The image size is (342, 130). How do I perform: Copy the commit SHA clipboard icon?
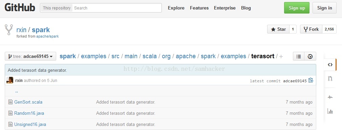click(x=311, y=80)
